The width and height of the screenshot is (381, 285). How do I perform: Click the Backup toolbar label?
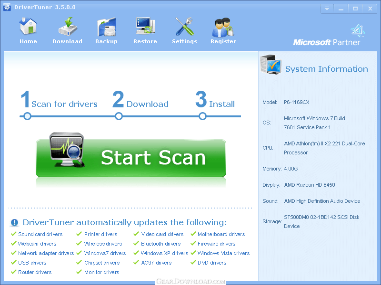tap(106, 41)
